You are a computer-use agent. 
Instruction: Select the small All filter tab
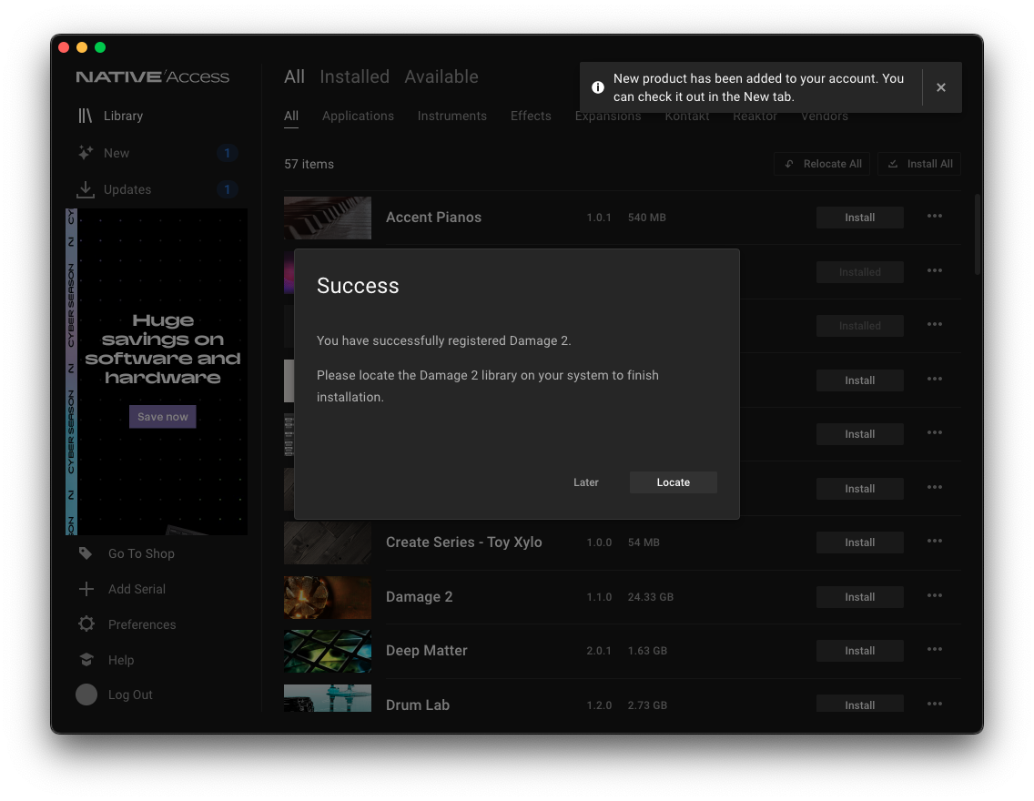(x=291, y=116)
